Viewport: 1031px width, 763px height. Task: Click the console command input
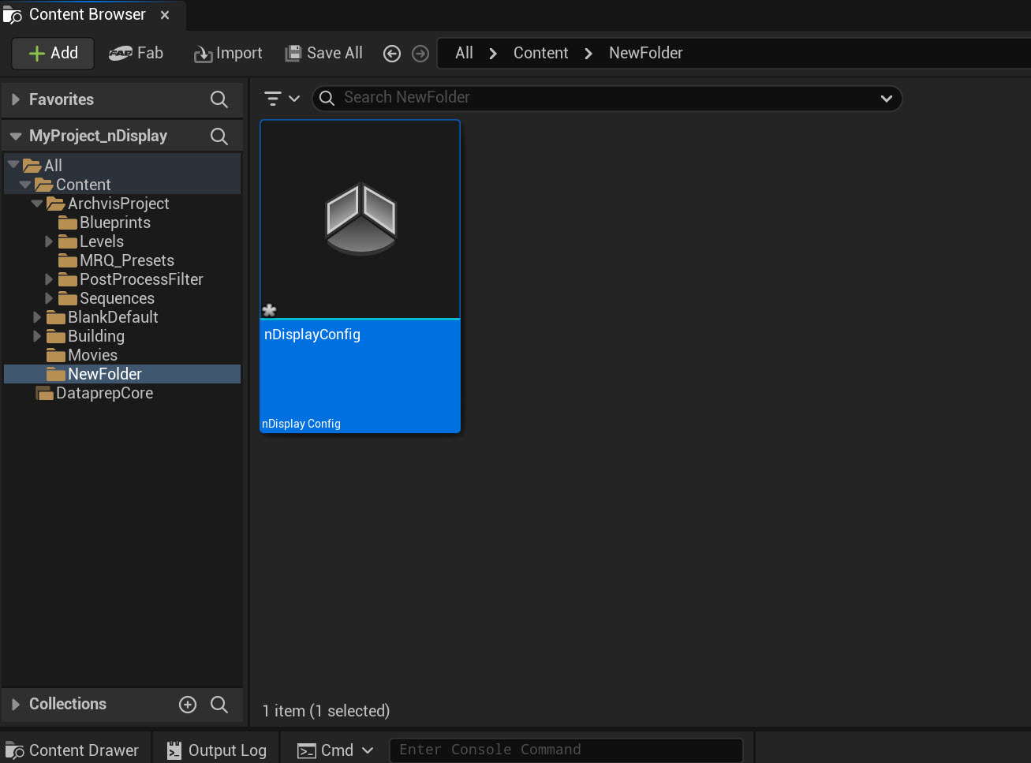pos(566,750)
